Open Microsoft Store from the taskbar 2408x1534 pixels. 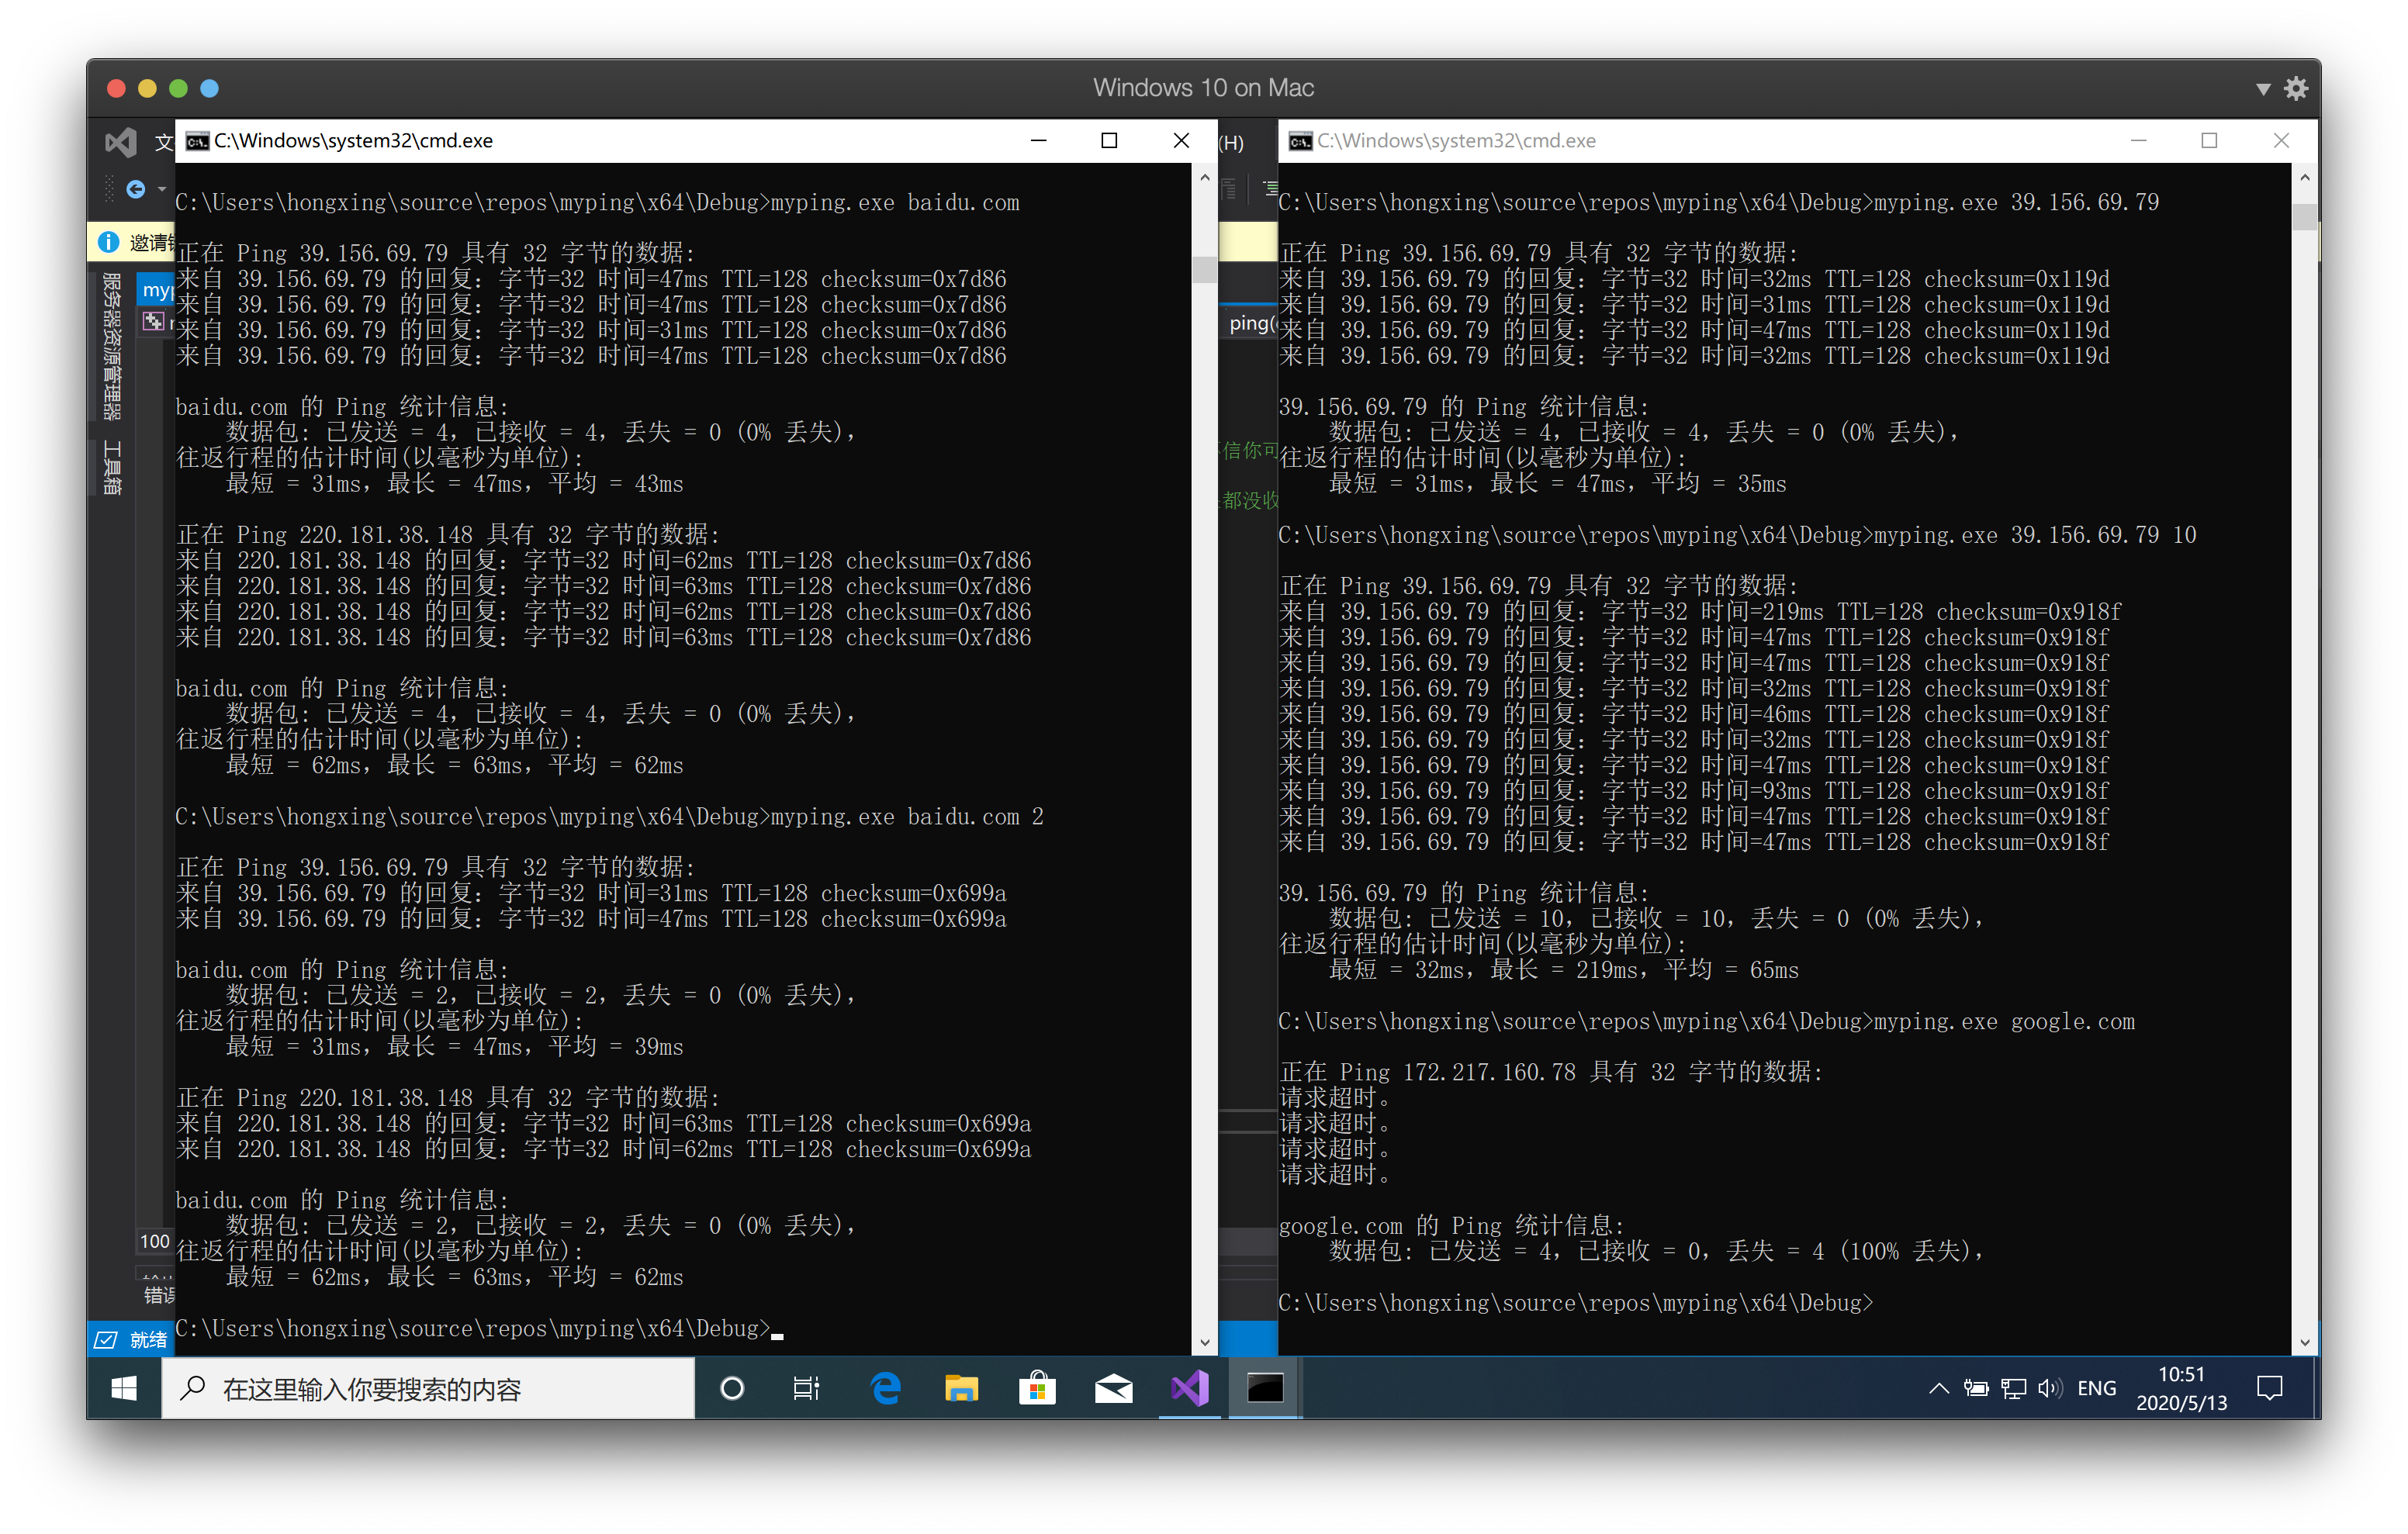pos(1037,1388)
